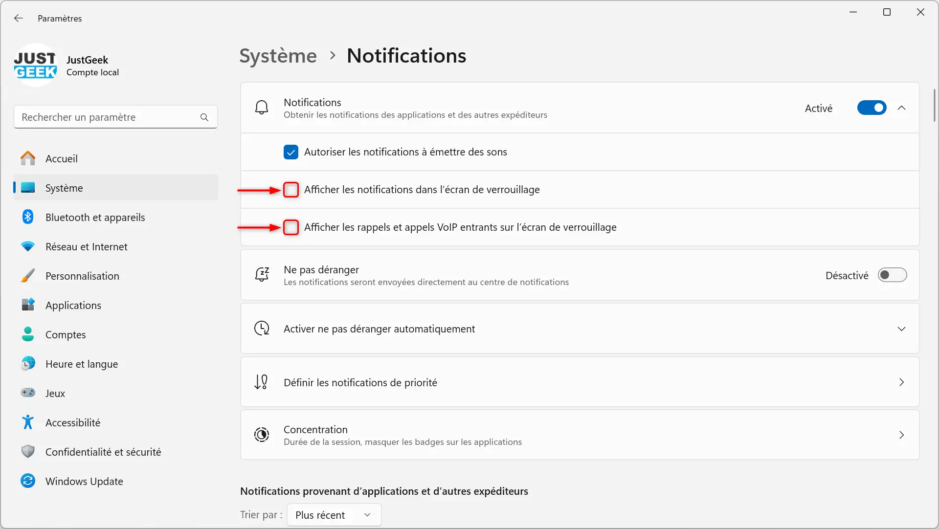Click the Système sidebar icon
Screen dimensions: 939x529
(x=27, y=188)
